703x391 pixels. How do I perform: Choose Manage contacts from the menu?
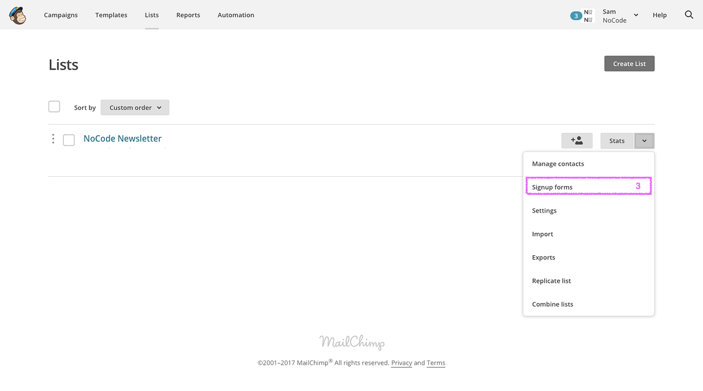589,164
